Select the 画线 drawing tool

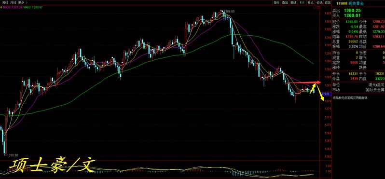pos(293,2)
